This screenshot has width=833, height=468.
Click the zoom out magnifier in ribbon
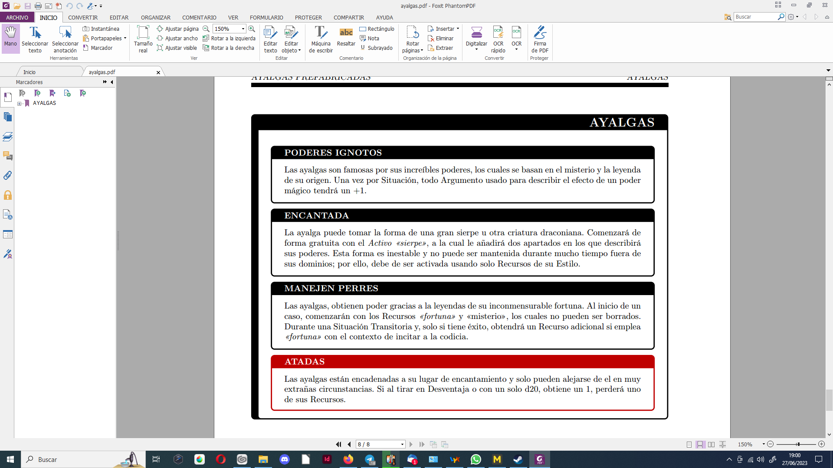point(206,29)
